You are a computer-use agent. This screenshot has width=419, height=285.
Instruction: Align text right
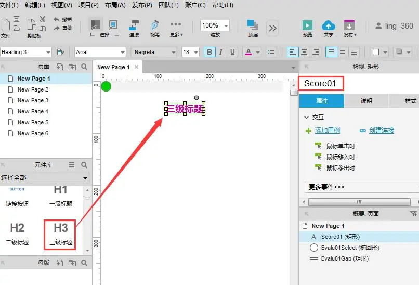tap(316, 52)
